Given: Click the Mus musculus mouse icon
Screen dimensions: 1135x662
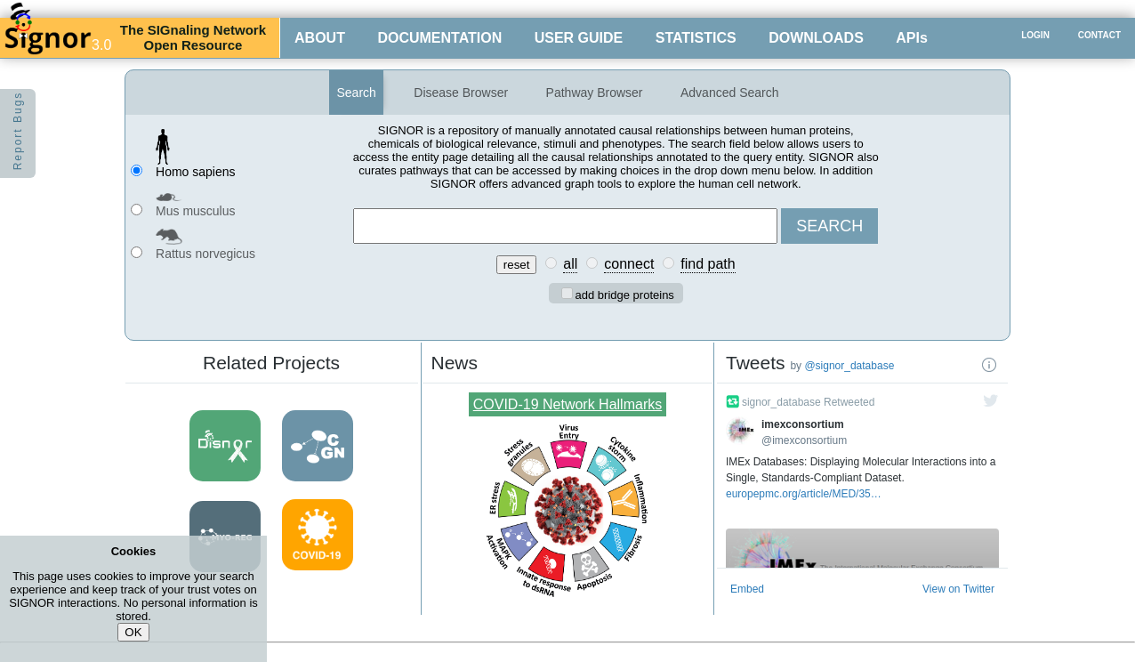Looking at the screenshot, I should 167,198.
